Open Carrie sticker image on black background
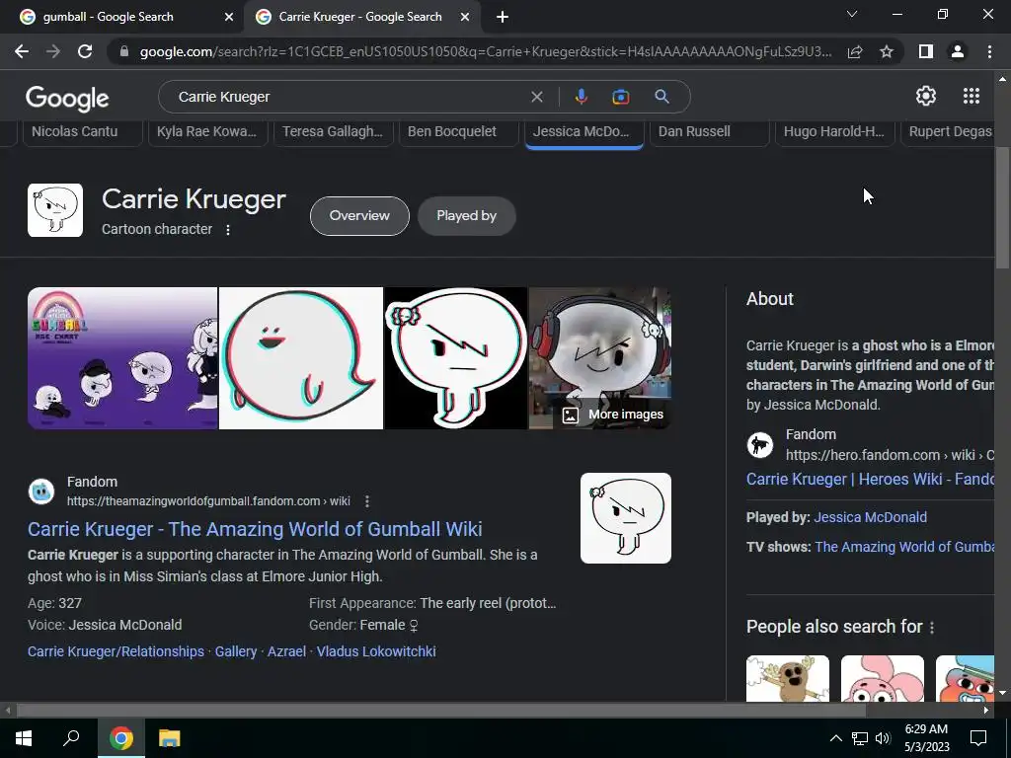 (x=456, y=358)
